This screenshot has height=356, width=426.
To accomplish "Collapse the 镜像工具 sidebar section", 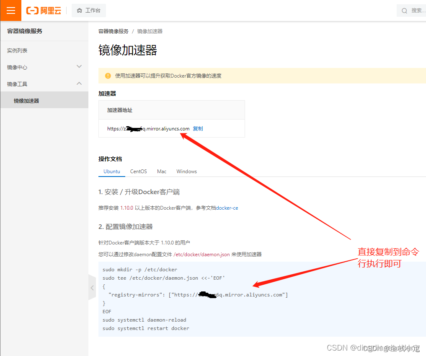I will pos(44,84).
